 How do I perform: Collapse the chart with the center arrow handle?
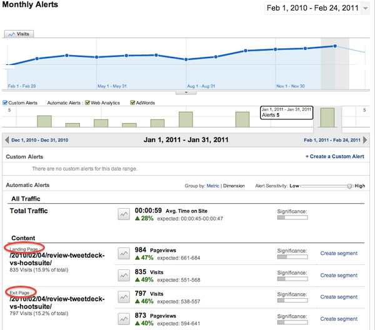(x=184, y=92)
